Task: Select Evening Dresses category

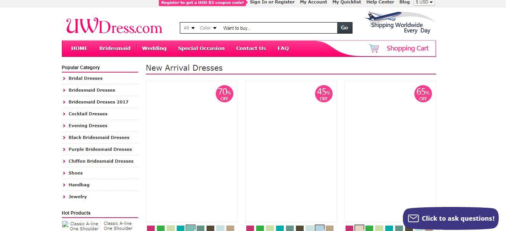Action: (88, 126)
